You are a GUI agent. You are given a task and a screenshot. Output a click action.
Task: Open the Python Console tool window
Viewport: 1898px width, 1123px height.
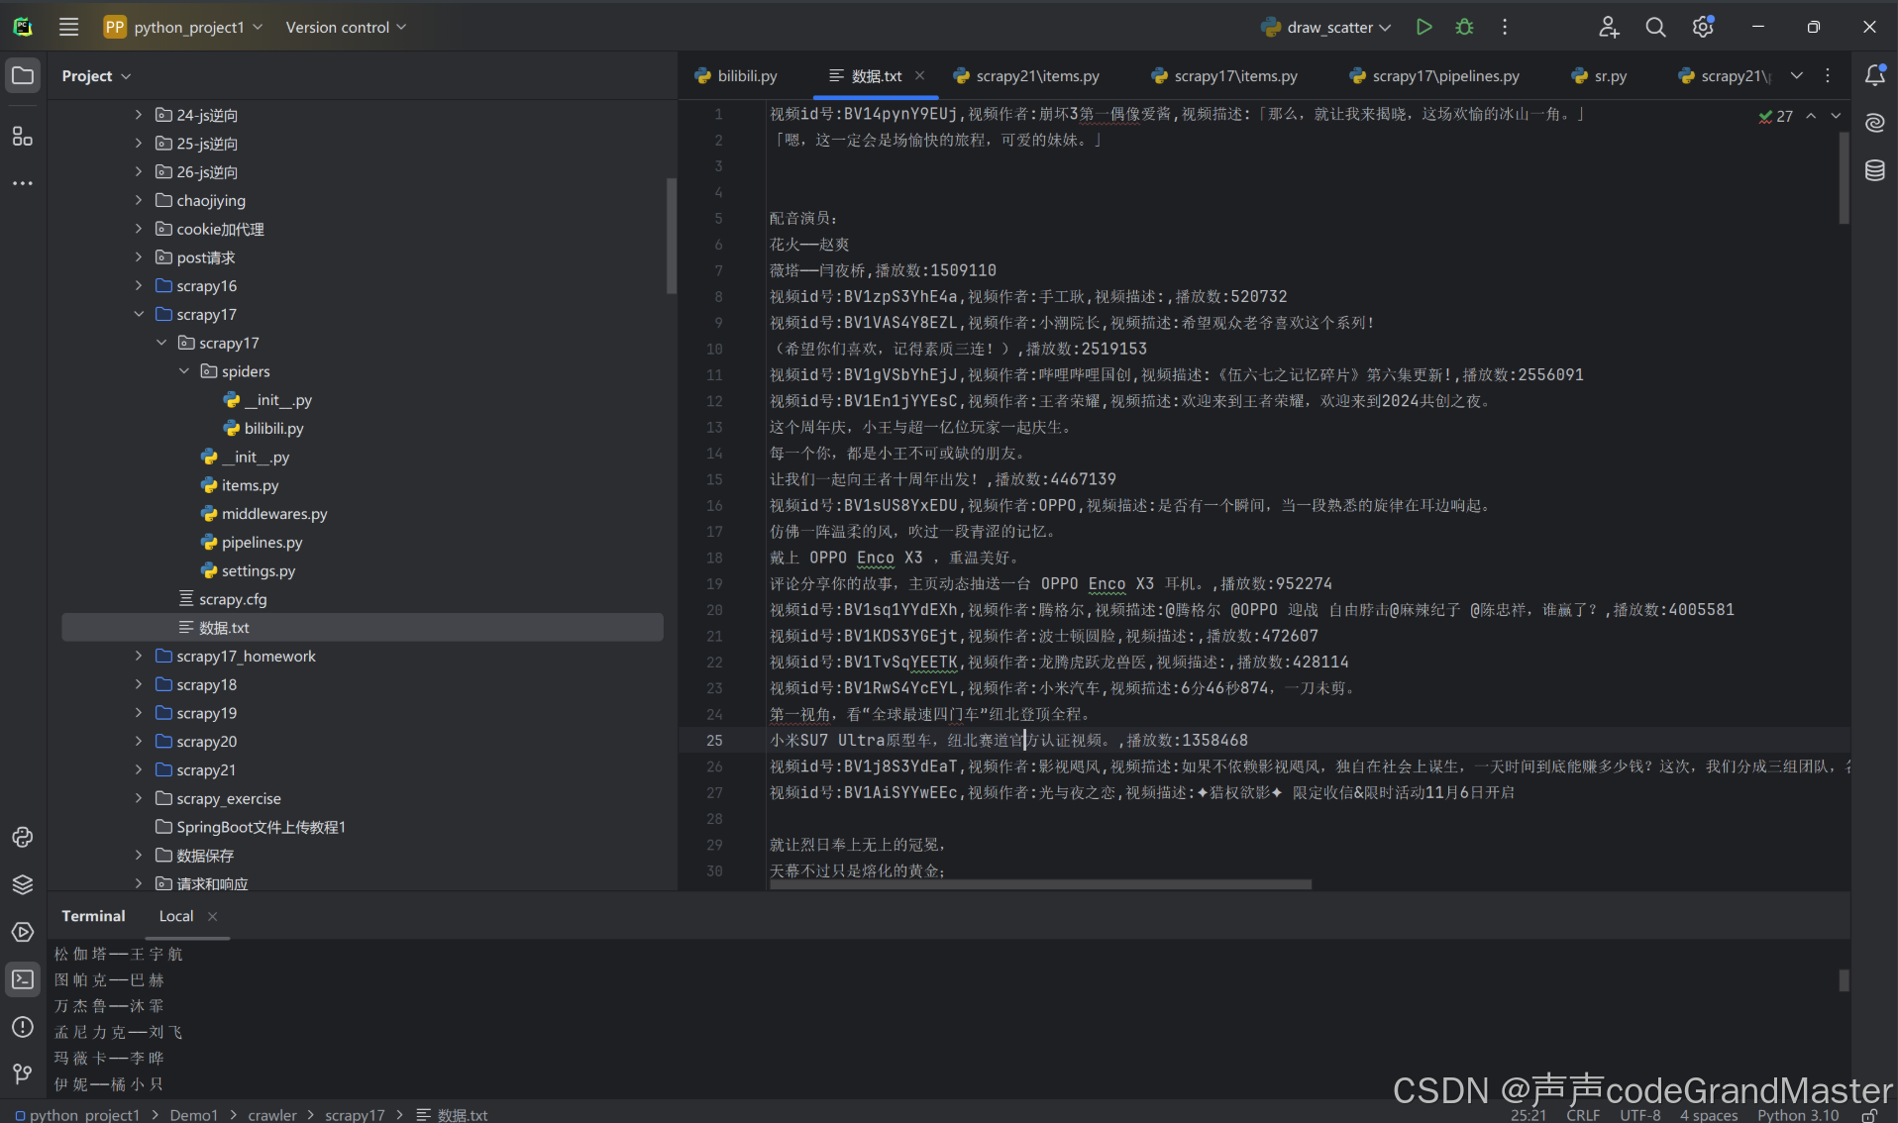point(23,837)
